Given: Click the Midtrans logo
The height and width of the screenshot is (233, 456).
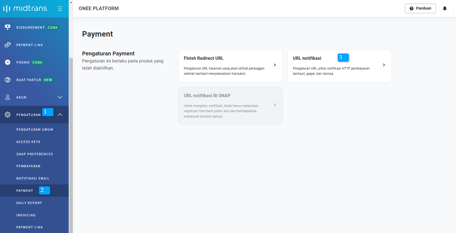Looking at the screenshot, I should point(25,8).
